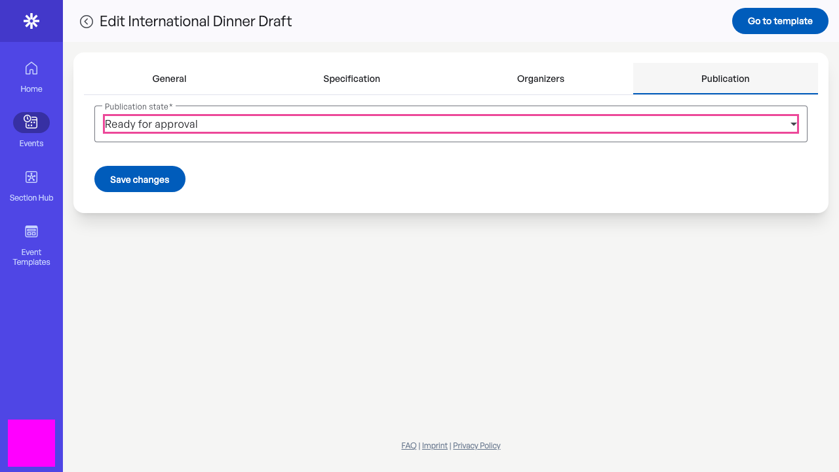839x472 pixels.
Task: Click Save changes button
Action: coord(140,179)
